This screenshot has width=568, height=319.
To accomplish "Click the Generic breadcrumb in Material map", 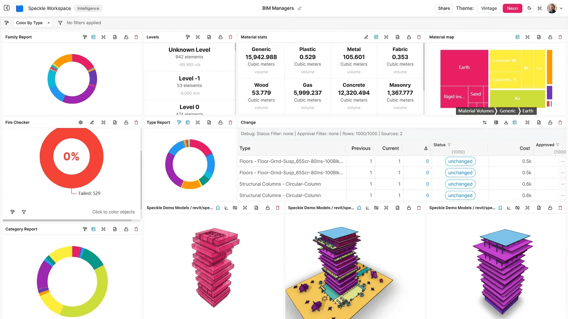I will [x=507, y=111].
